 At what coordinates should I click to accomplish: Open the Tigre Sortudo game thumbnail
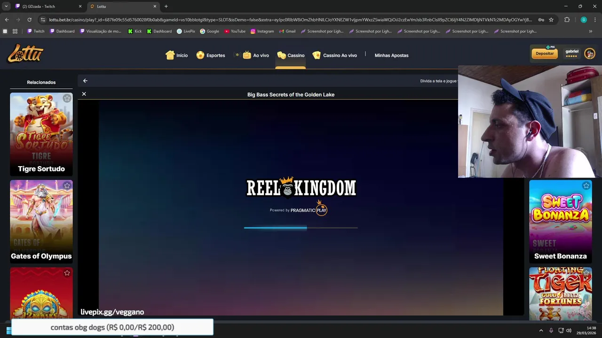tap(41, 134)
